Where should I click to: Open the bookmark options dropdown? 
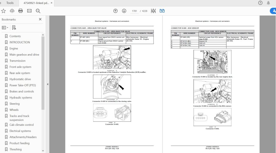[5, 28]
